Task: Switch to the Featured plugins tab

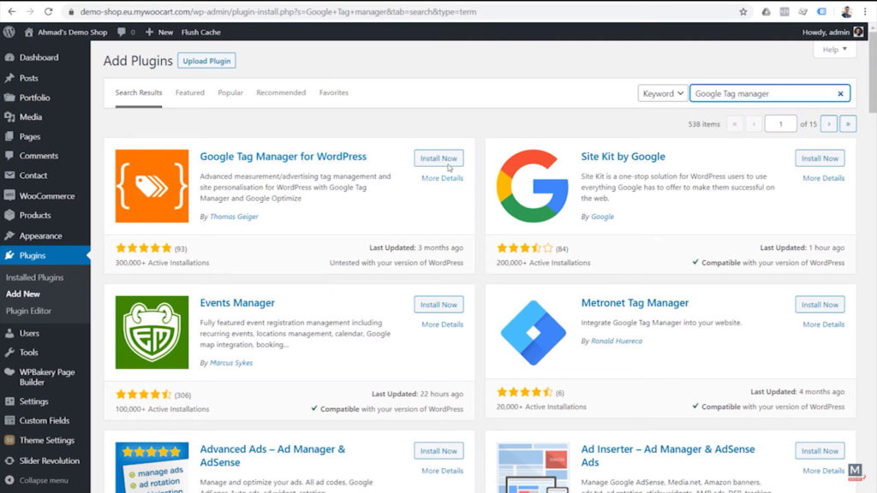Action: (189, 92)
